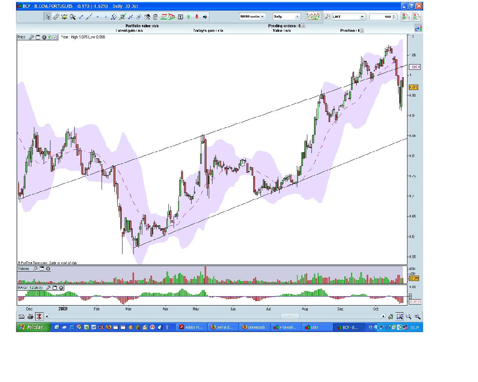The image size is (478, 382).
Task: Click the blue arrow trade toggle icon
Action: 418,28
